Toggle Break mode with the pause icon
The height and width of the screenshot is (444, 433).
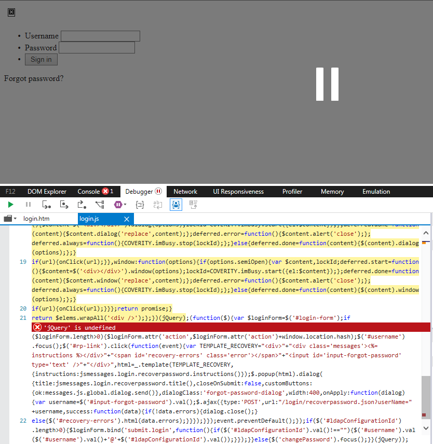28,205
